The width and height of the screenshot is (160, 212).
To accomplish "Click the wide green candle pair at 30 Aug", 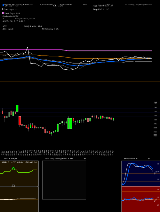I will (x=70, y=123).
